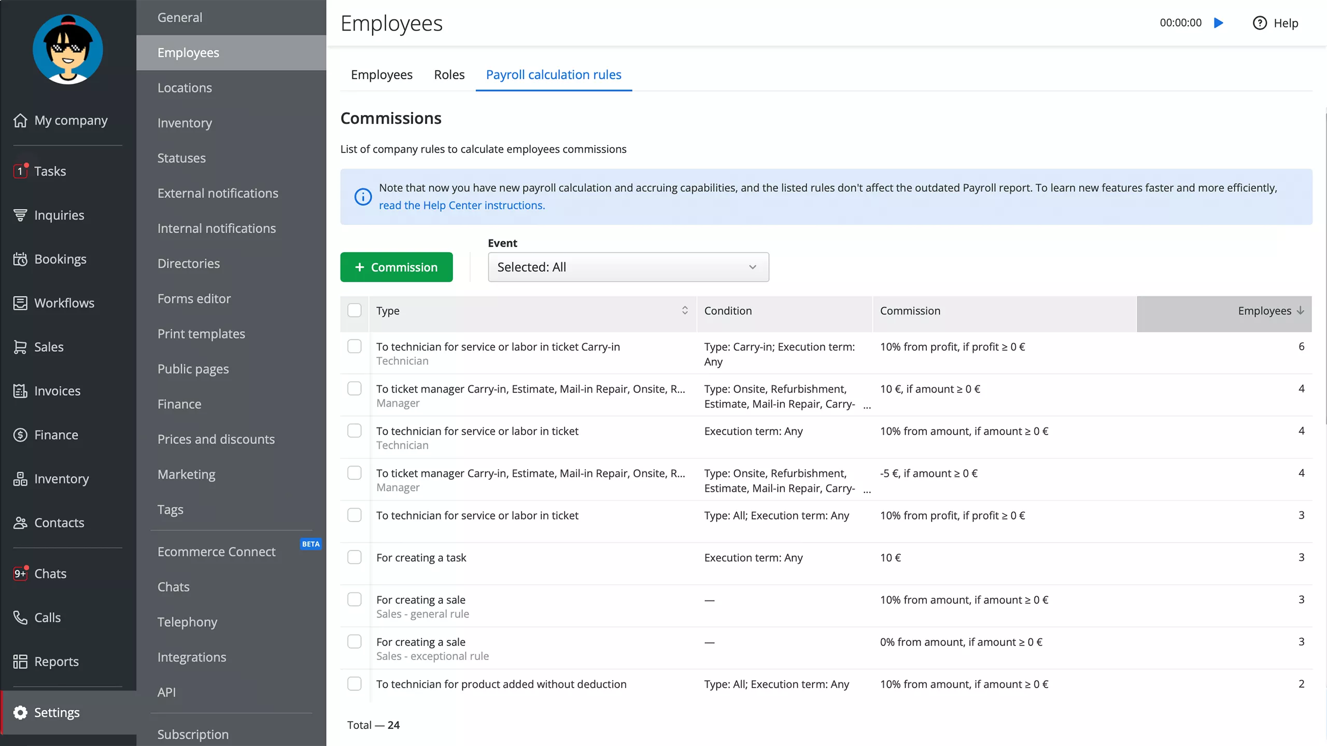Click the Sales cart icon

(x=20, y=347)
